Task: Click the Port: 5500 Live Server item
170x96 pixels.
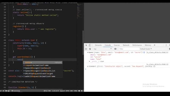Action: click(47, 91)
